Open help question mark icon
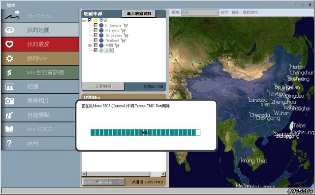This screenshot has width=315, height=195. [x=9, y=143]
